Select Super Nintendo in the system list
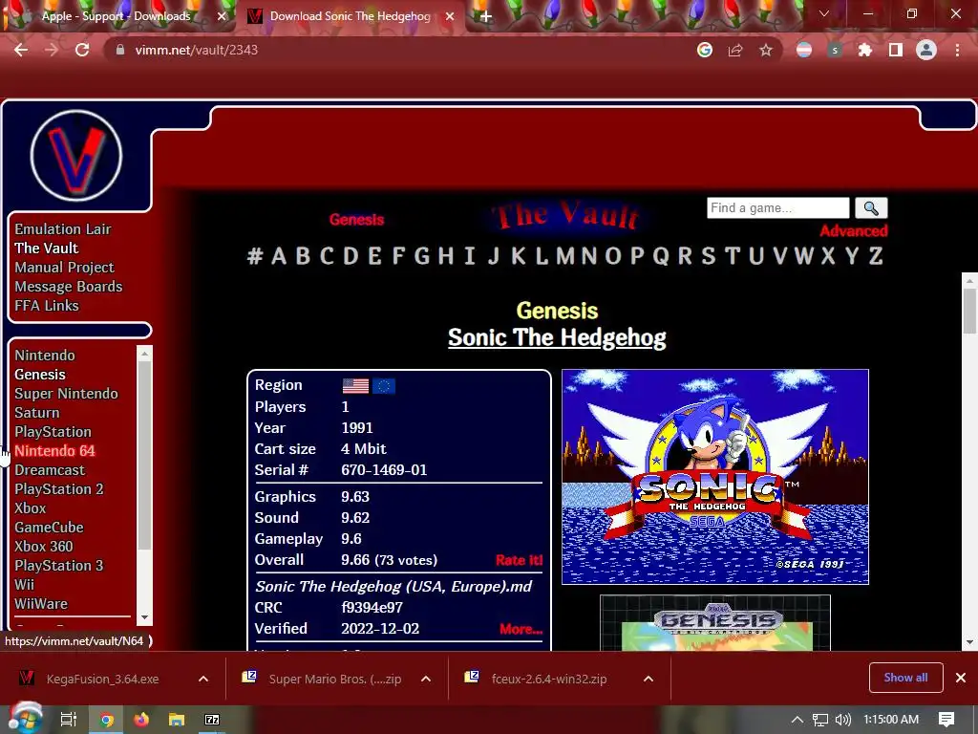 click(66, 393)
